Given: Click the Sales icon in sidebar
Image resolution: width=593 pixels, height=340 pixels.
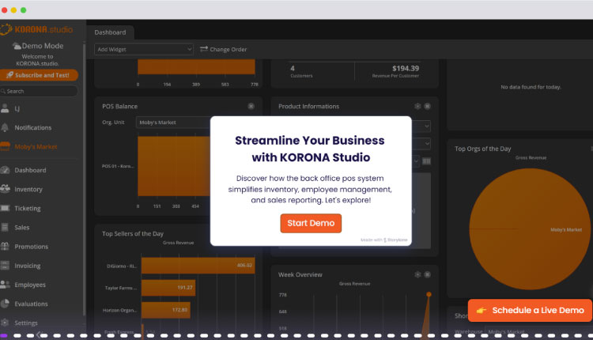Looking at the screenshot, I should coord(5,227).
